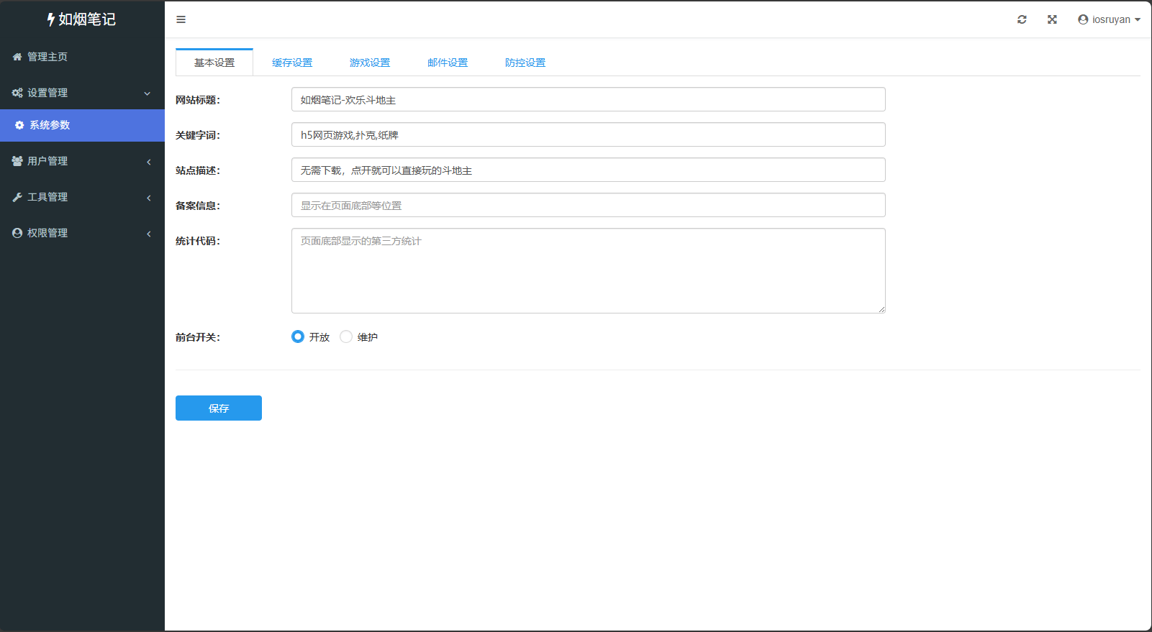The image size is (1152, 632).
Task: Click the user avatar icon beside iosruyan
Action: click(1083, 19)
